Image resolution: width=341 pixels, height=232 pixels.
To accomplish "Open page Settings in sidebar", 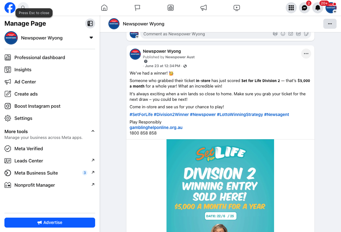I will point(50,118).
